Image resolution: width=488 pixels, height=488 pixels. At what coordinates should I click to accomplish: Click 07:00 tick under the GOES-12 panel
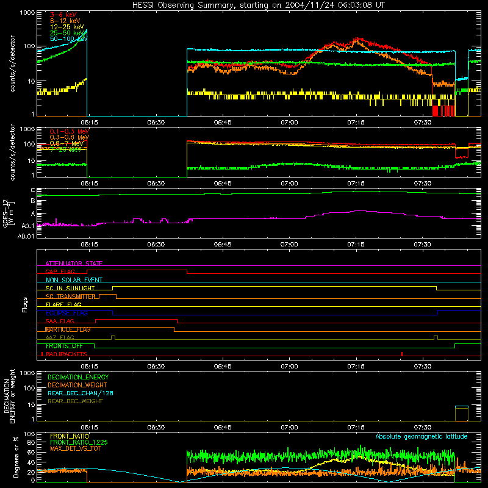289,245
